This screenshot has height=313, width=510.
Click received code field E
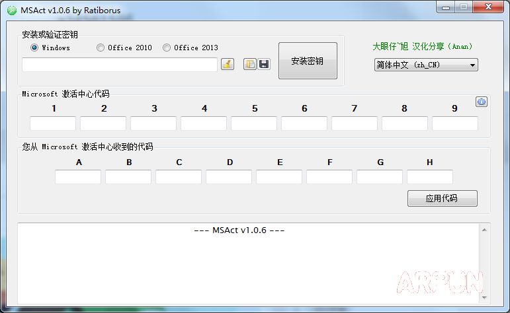[278, 177]
